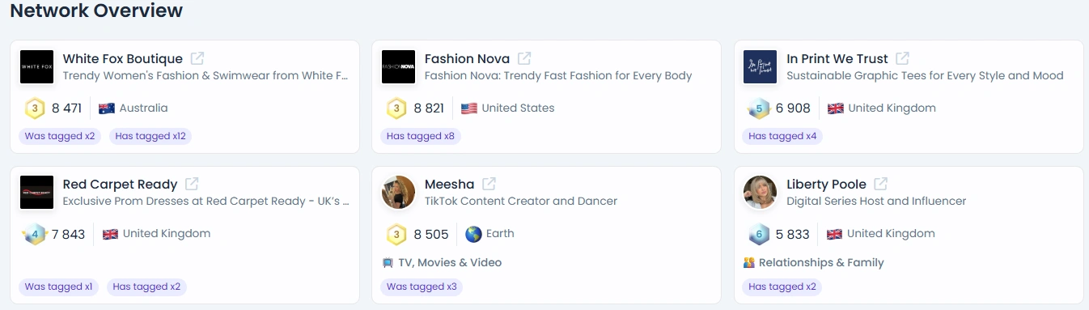
Task: Click 'TV, Movies & Video' category text
Action: tap(450, 262)
